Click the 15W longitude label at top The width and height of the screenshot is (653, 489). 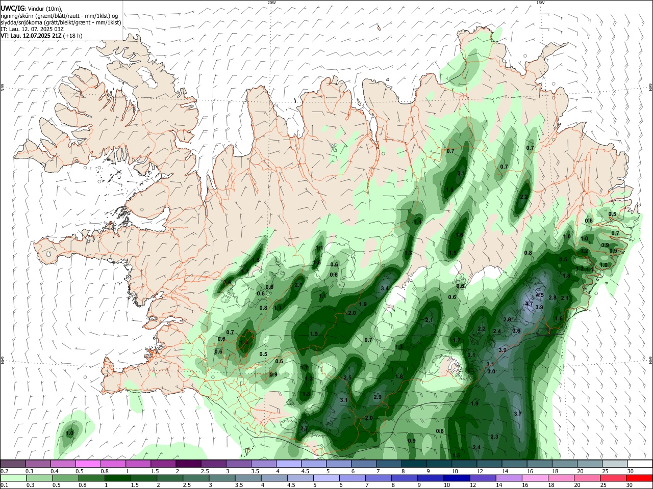[540, 3]
